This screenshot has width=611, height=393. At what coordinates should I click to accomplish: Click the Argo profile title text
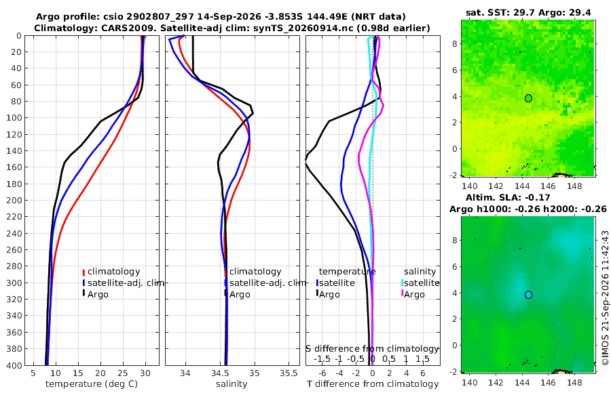[221, 17]
